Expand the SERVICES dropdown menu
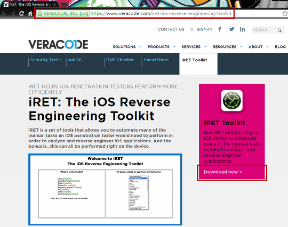 pyautogui.click(x=194, y=47)
